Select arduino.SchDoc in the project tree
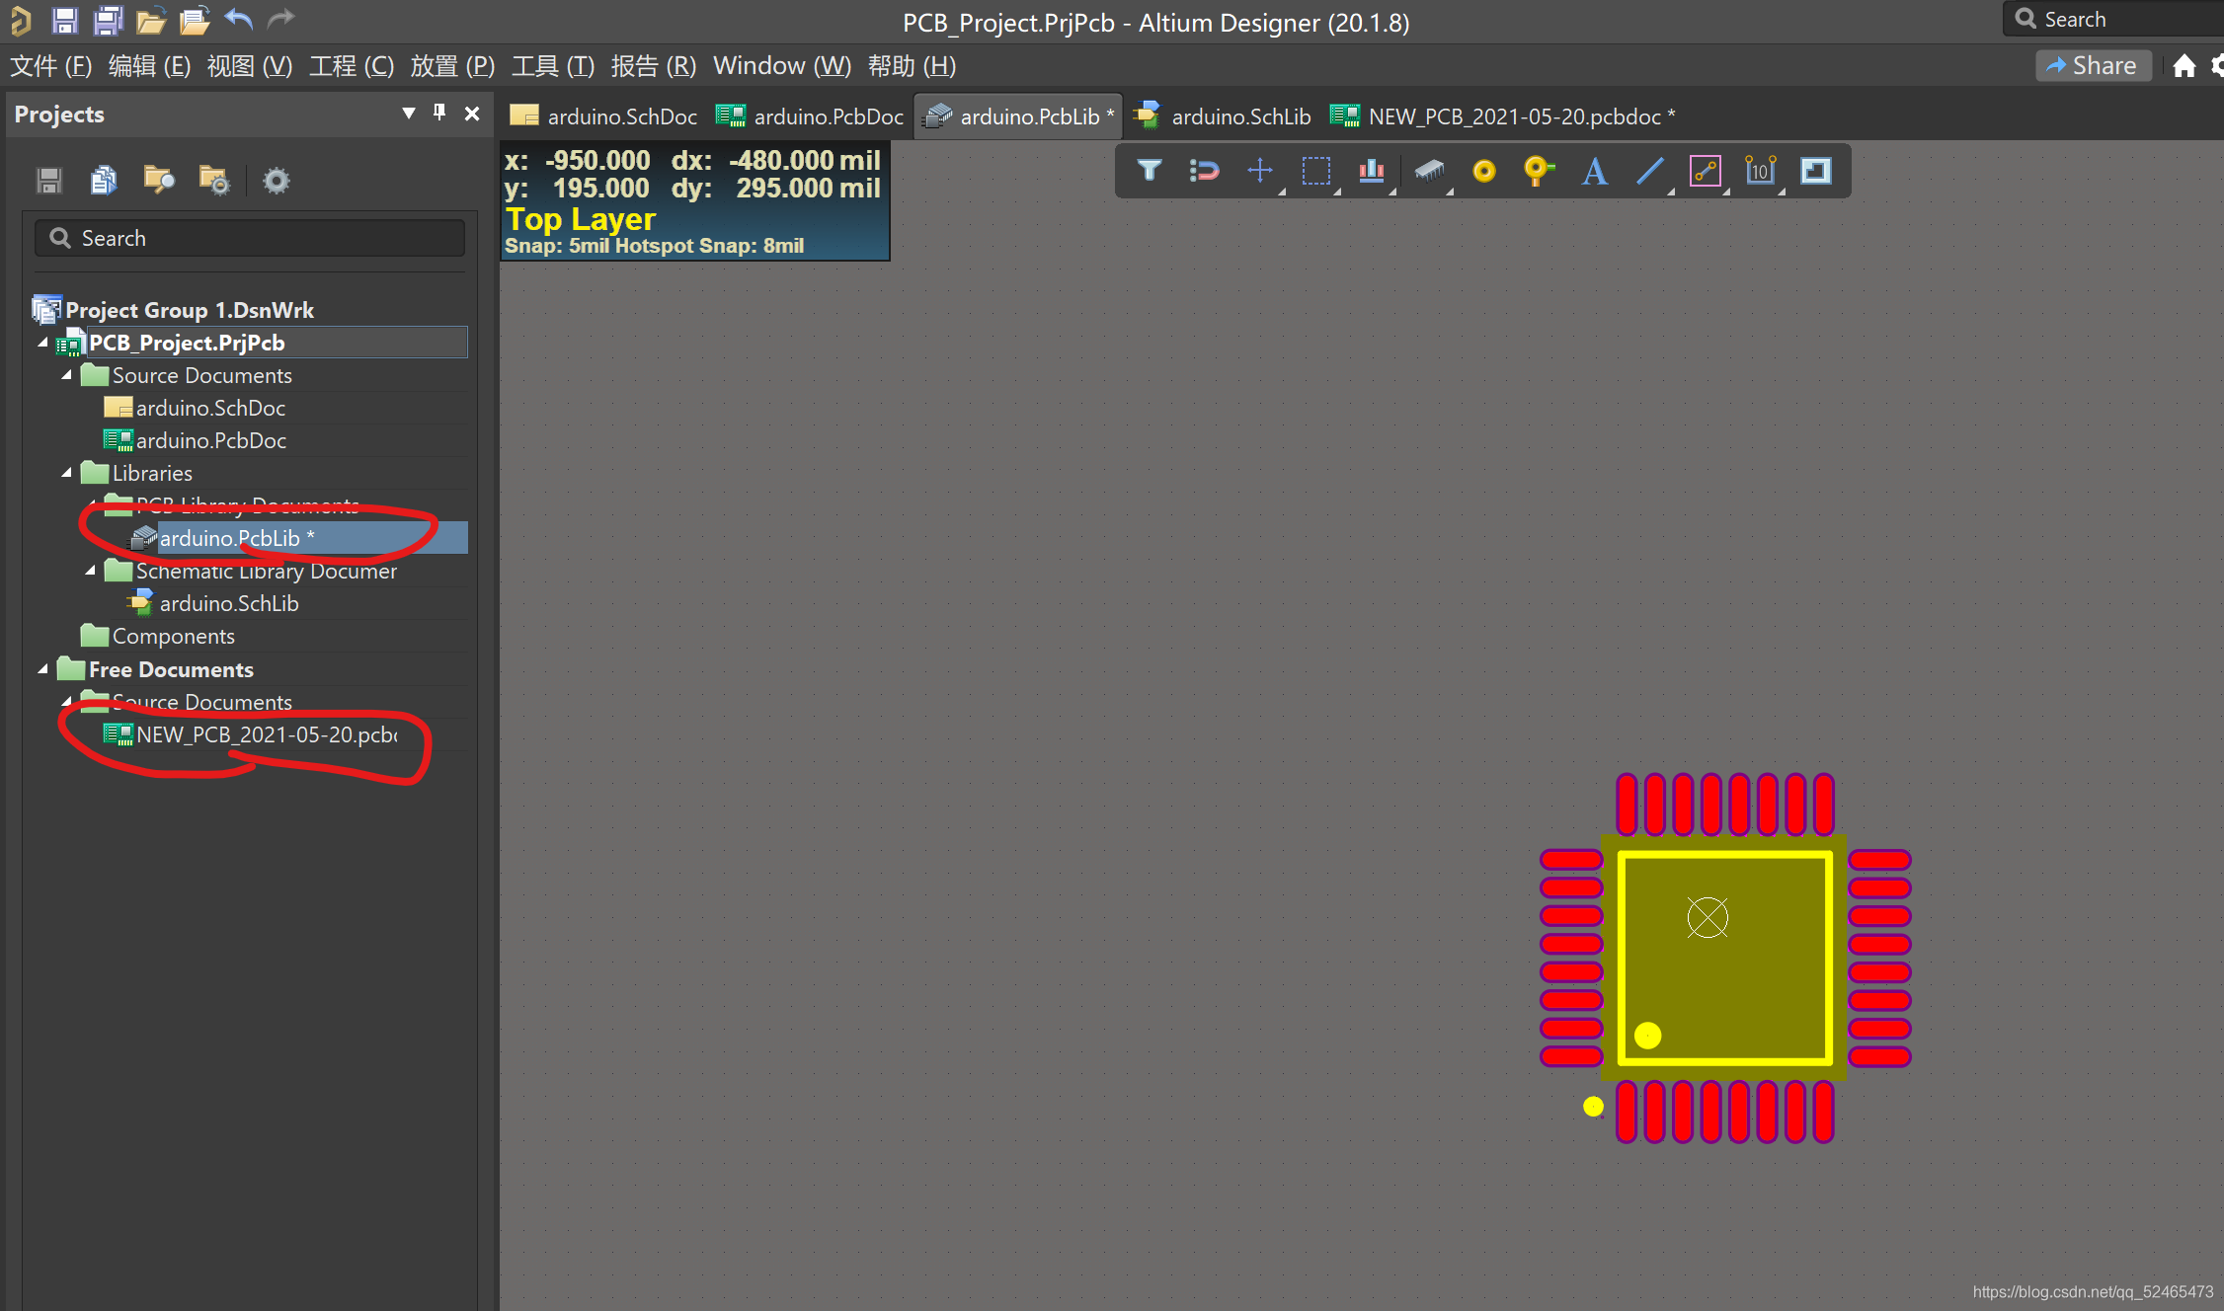Screen dimensions: 2224x1311 point(210,408)
